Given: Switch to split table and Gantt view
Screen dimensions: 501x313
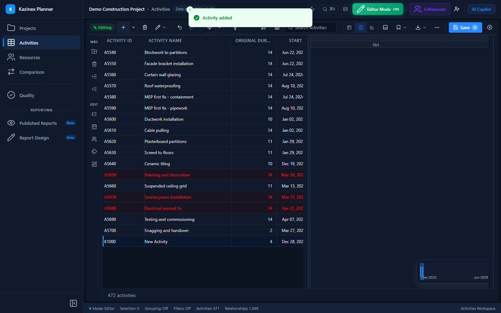Looking at the screenshot, I should [x=361, y=27].
